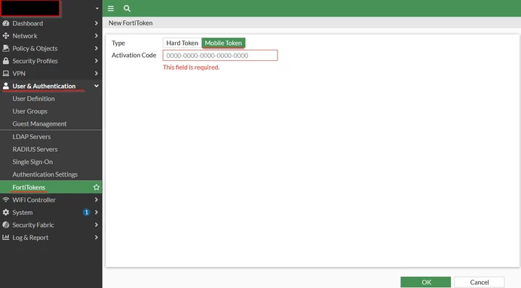Click the Dashboard gauge icon
Image resolution: width=521 pixels, height=288 pixels.
[x=6, y=23]
